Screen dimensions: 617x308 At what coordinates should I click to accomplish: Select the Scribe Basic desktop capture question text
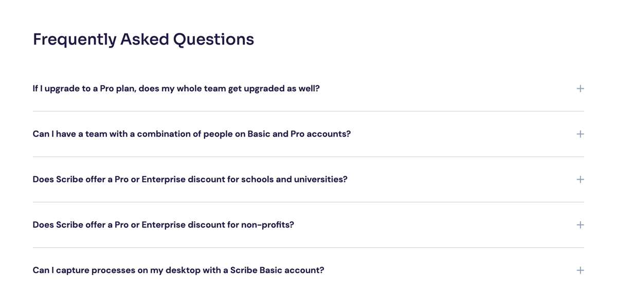tap(178, 269)
